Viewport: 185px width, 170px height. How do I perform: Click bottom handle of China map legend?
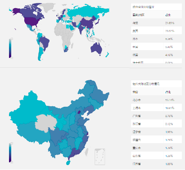(x=12, y=162)
